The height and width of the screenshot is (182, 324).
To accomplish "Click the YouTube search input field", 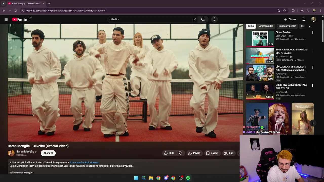I will point(151,19).
